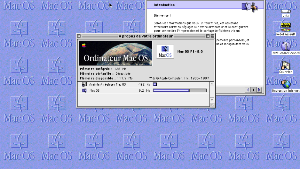Click the 'À propos de votre ordinateur' title bar
The height and width of the screenshot is (169, 300).
click(146, 36)
